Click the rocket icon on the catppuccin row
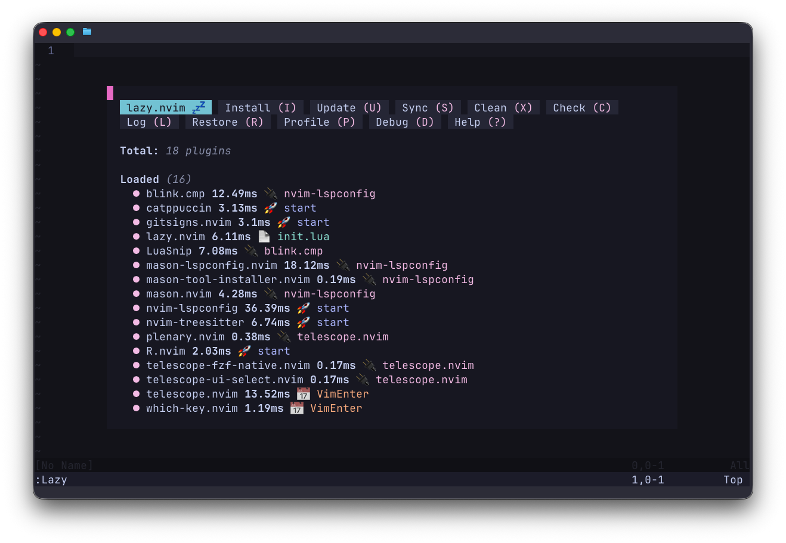 pyautogui.click(x=271, y=208)
